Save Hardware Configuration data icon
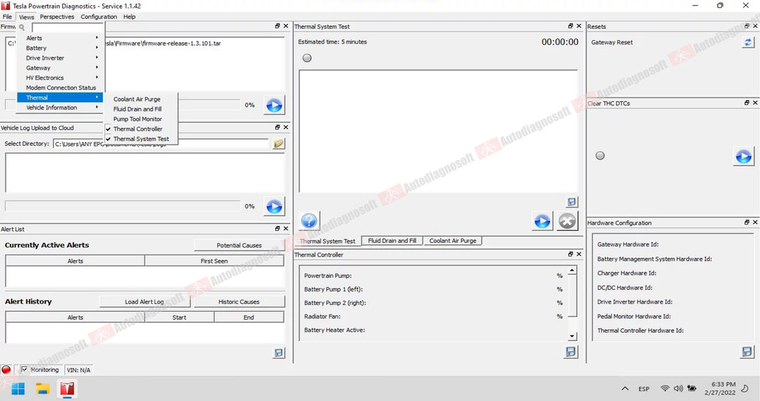Image resolution: width=760 pixels, height=401 pixels. tap(747, 352)
